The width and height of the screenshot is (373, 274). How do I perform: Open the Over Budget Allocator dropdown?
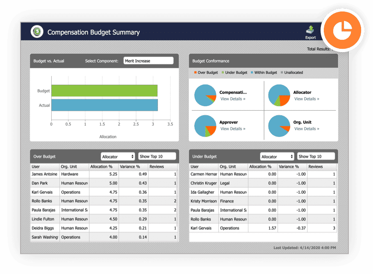tap(118, 157)
